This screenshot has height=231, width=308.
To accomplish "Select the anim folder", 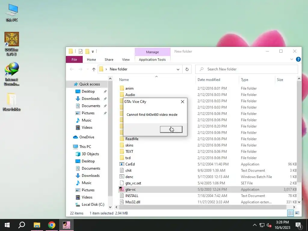I will tap(129, 88).
